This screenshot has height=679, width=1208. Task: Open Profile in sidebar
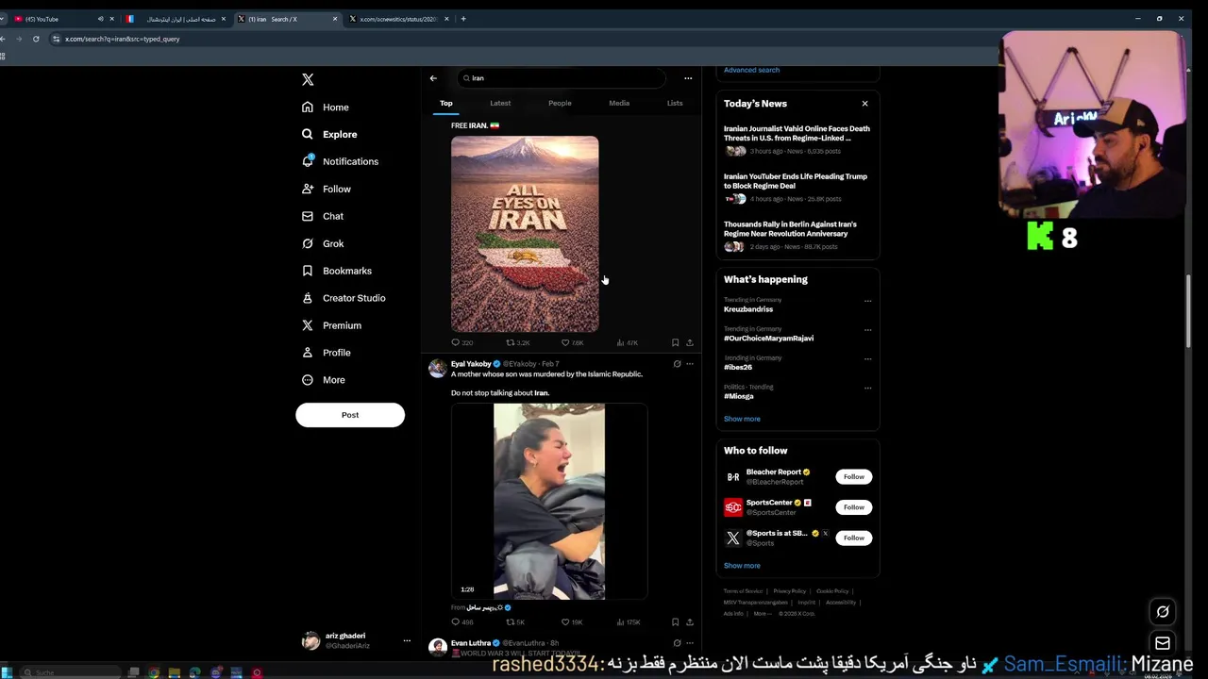(327, 353)
